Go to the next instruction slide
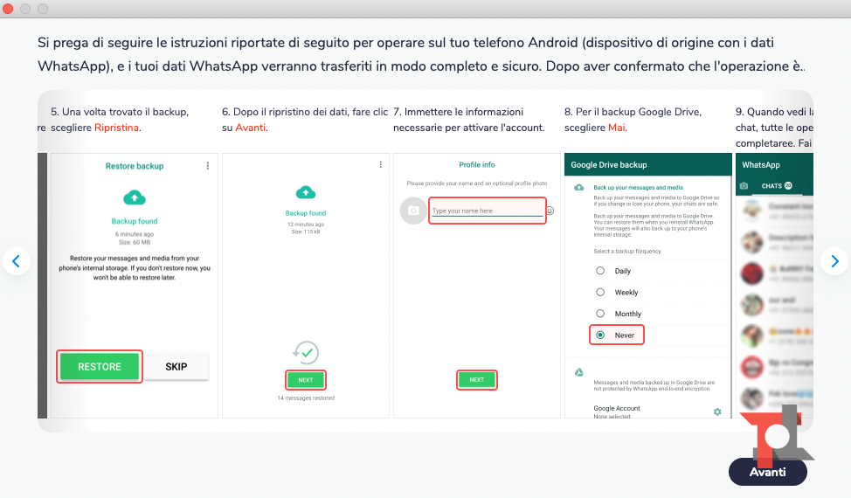Viewport: 851px width, 498px height. (x=834, y=261)
